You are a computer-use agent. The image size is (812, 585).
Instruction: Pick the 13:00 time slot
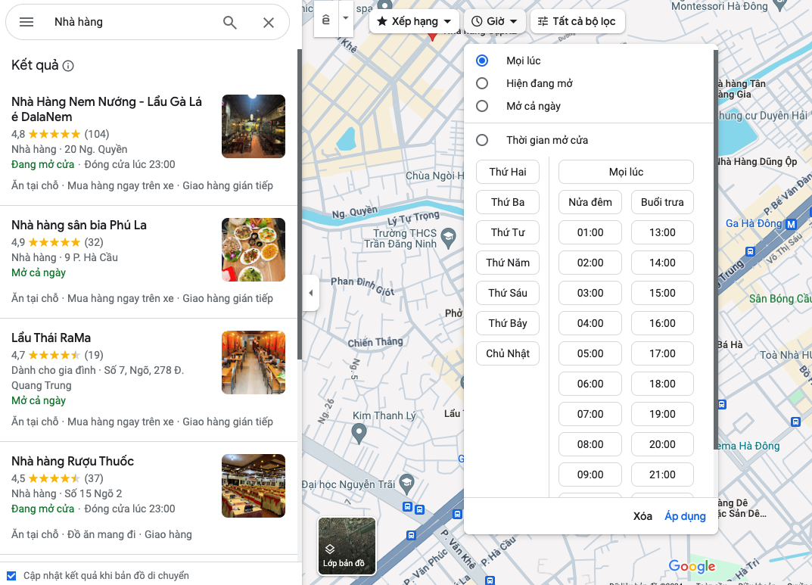662,232
